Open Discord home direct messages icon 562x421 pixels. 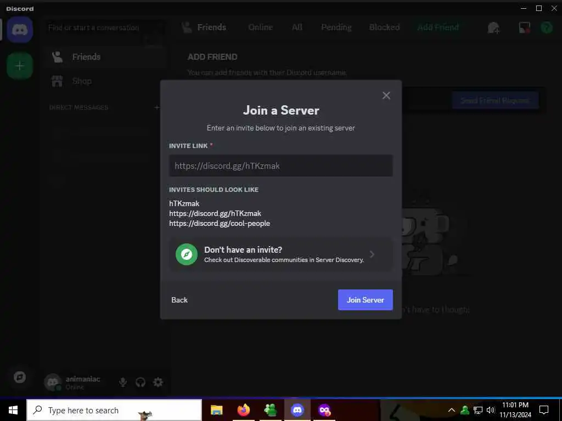point(20,30)
